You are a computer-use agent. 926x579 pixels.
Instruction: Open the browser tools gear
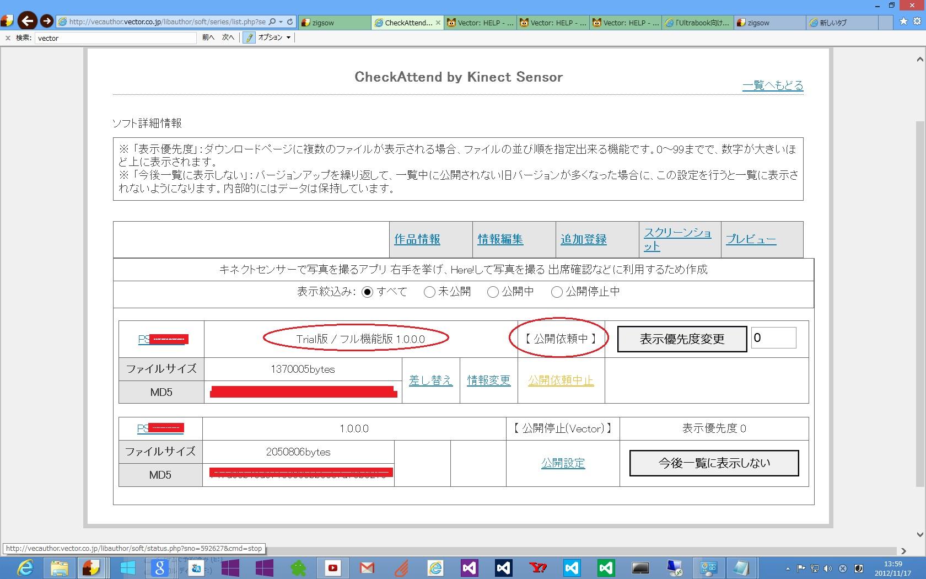pos(917,22)
